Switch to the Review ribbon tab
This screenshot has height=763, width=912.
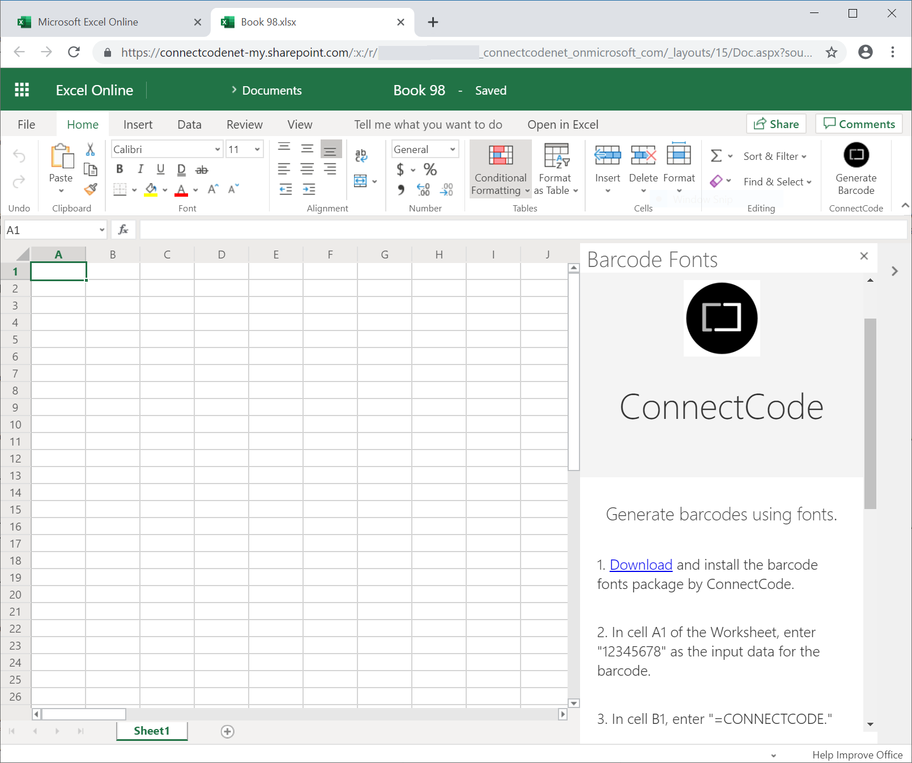click(244, 124)
